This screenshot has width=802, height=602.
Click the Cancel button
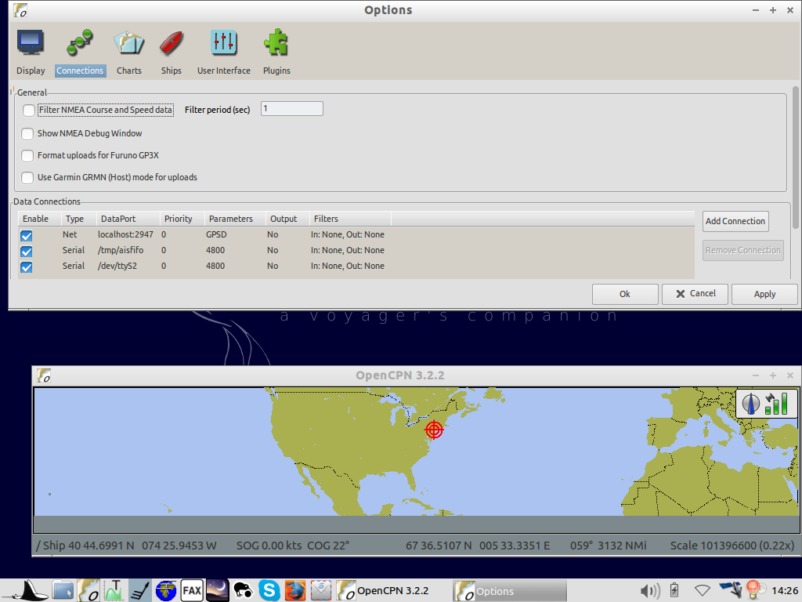tap(695, 294)
